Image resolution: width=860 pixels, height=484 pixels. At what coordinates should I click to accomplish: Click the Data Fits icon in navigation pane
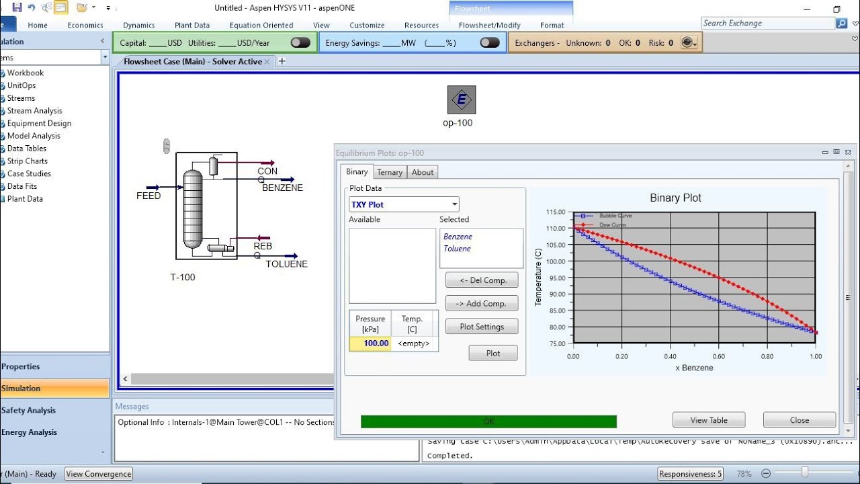pyautogui.click(x=2, y=186)
